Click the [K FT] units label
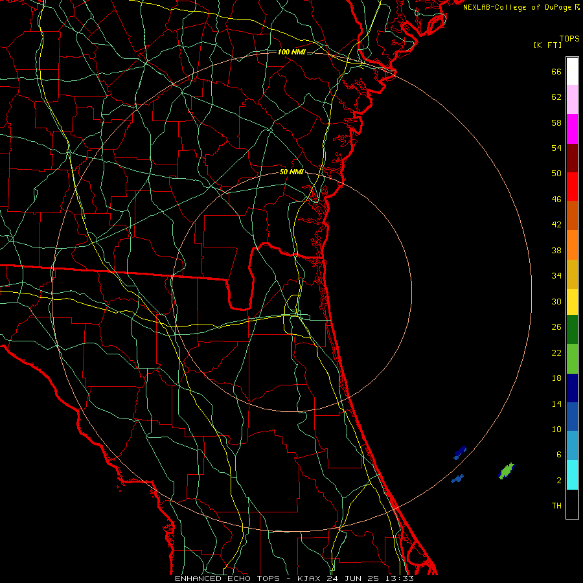583x583 pixels. (x=547, y=45)
